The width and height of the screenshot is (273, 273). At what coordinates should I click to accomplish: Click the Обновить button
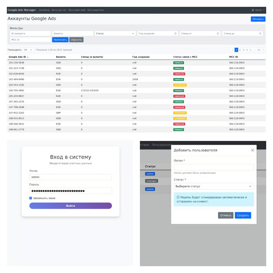click(x=258, y=19)
